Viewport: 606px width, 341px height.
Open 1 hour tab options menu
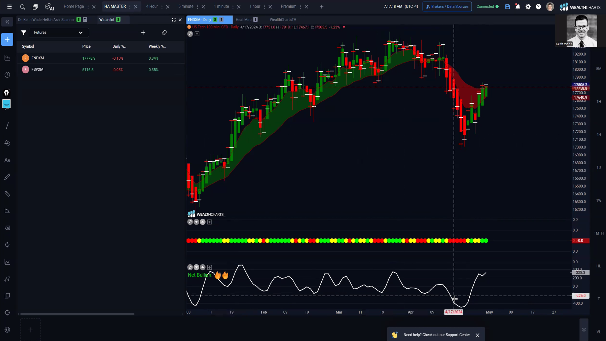(264, 7)
